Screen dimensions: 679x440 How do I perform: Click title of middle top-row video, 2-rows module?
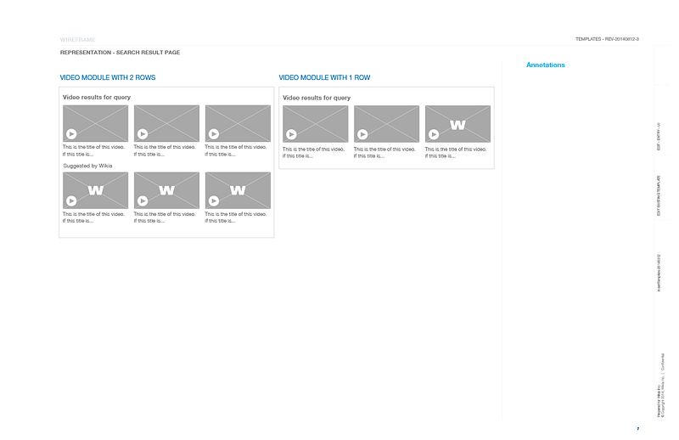click(165, 150)
